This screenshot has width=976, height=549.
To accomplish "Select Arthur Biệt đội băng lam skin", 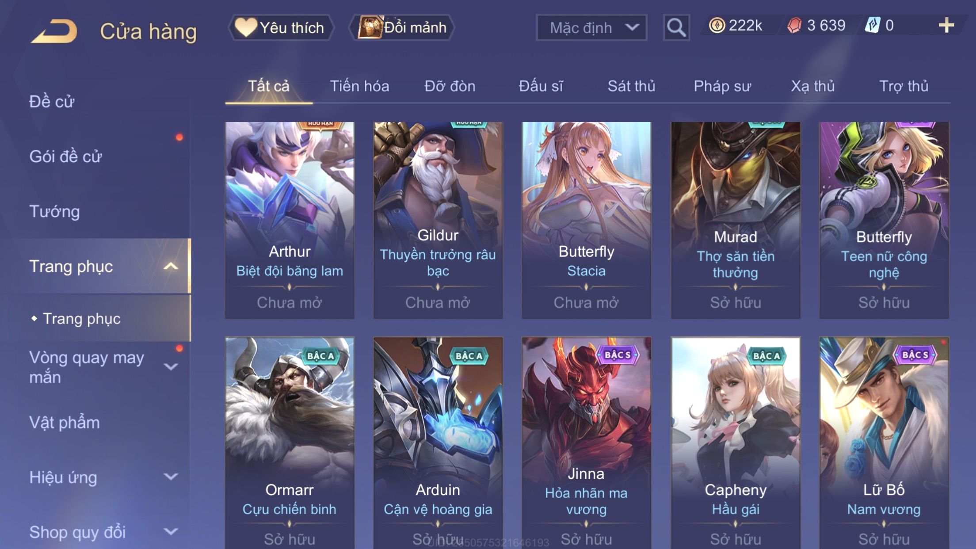I will [290, 220].
